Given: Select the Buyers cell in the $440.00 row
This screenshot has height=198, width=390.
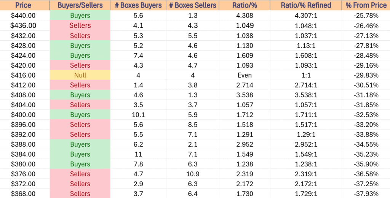Looking at the screenshot, I should click(x=80, y=16).
